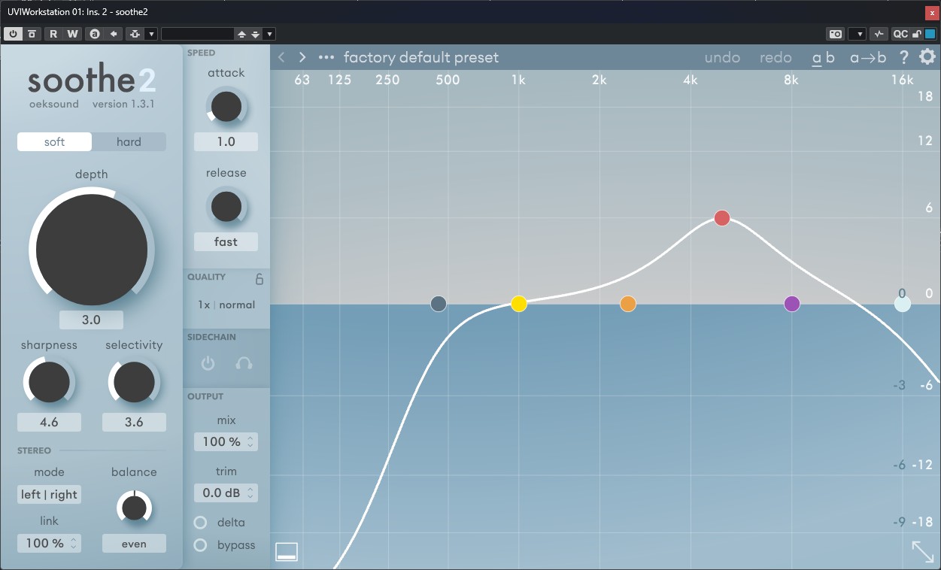This screenshot has height=570, width=941.
Task: Toggle the 'a b' state comparison
Action: 823,58
